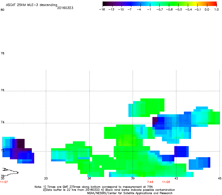
Task: Click the coastline outline near bottom left
Action: pos(10,172)
